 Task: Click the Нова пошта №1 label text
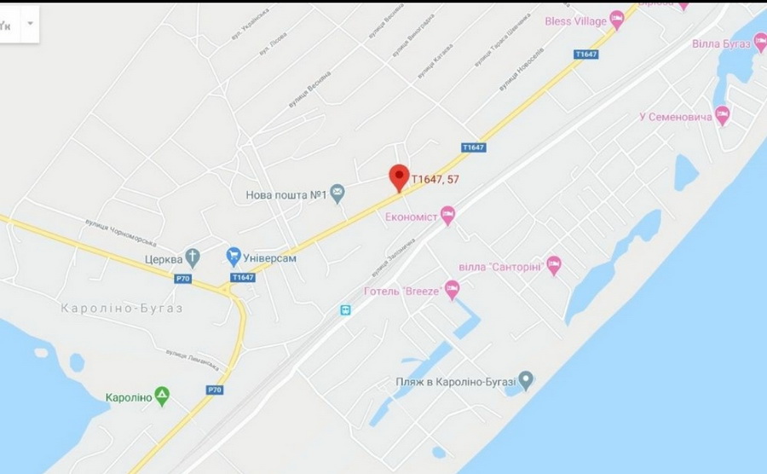click(x=286, y=194)
